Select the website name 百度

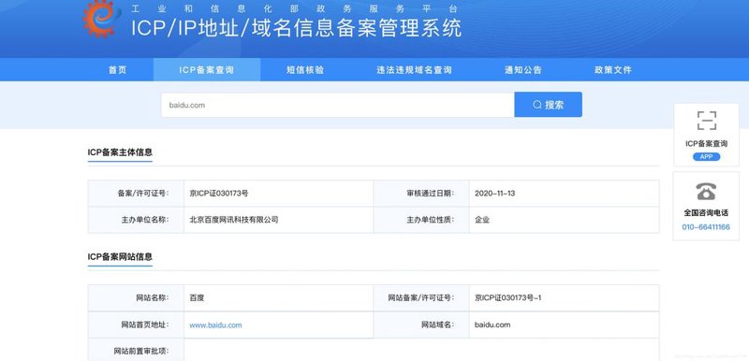click(197, 298)
